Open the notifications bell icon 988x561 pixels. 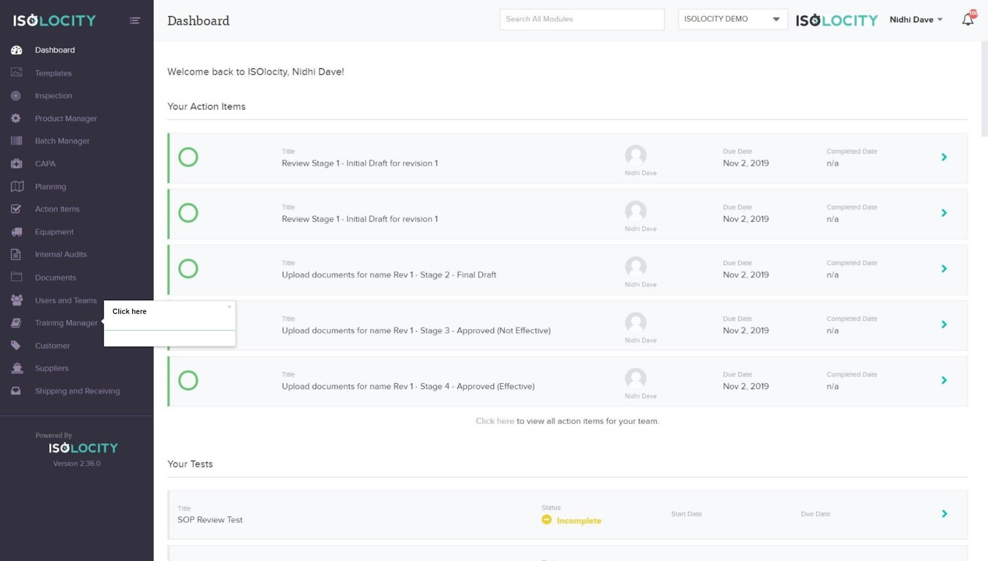968,20
